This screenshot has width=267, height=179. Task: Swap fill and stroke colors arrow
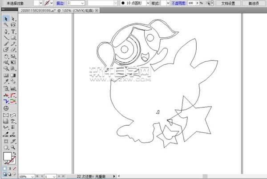click(x=15, y=154)
